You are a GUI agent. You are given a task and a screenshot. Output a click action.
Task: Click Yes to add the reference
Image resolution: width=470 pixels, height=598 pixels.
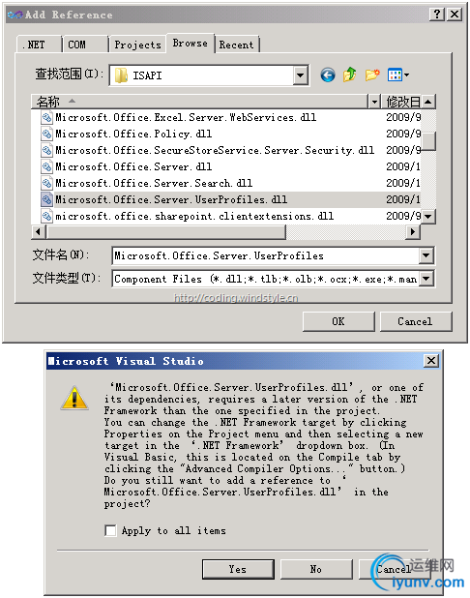tap(238, 569)
